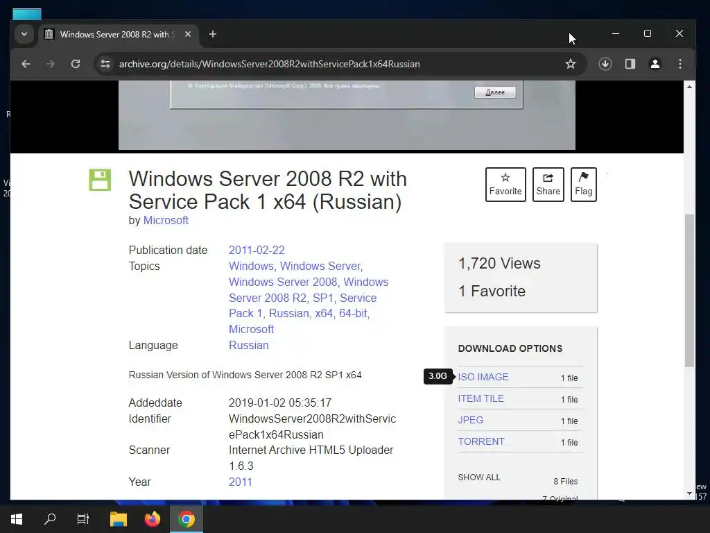Image resolution: width=710 pixels, height=533 pixels.
Task: Click the green software floppy disk icon
Action: click(x=100, y=180)
